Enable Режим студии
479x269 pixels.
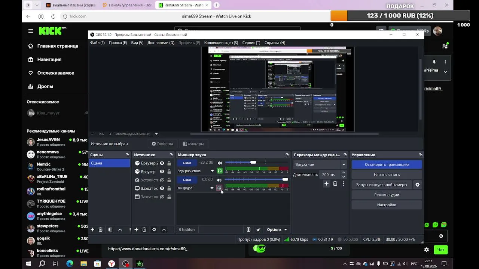pos(387,195)
